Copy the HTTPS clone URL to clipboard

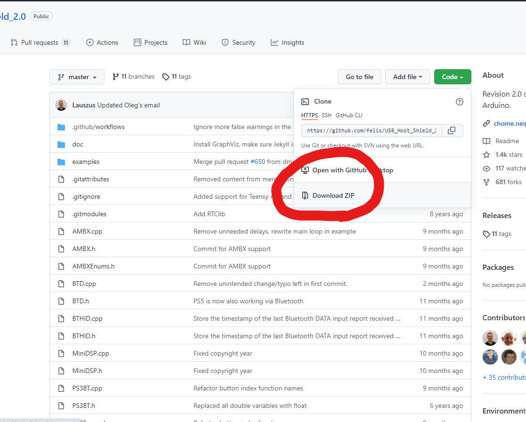point(452,130)
